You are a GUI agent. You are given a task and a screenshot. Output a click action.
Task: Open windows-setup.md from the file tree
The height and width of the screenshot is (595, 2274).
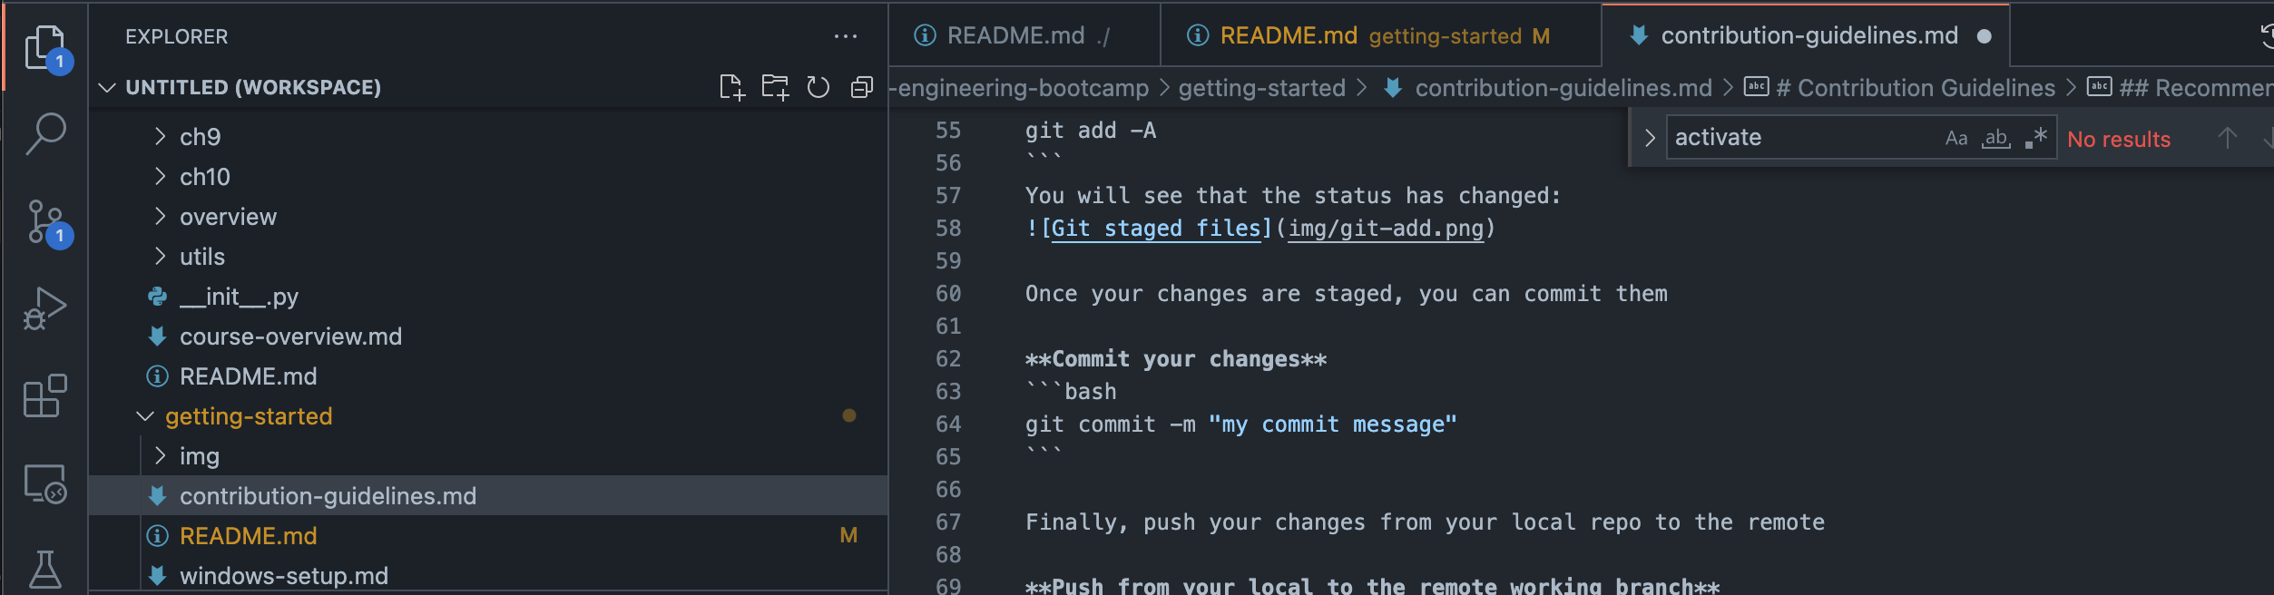coord(283,576)
